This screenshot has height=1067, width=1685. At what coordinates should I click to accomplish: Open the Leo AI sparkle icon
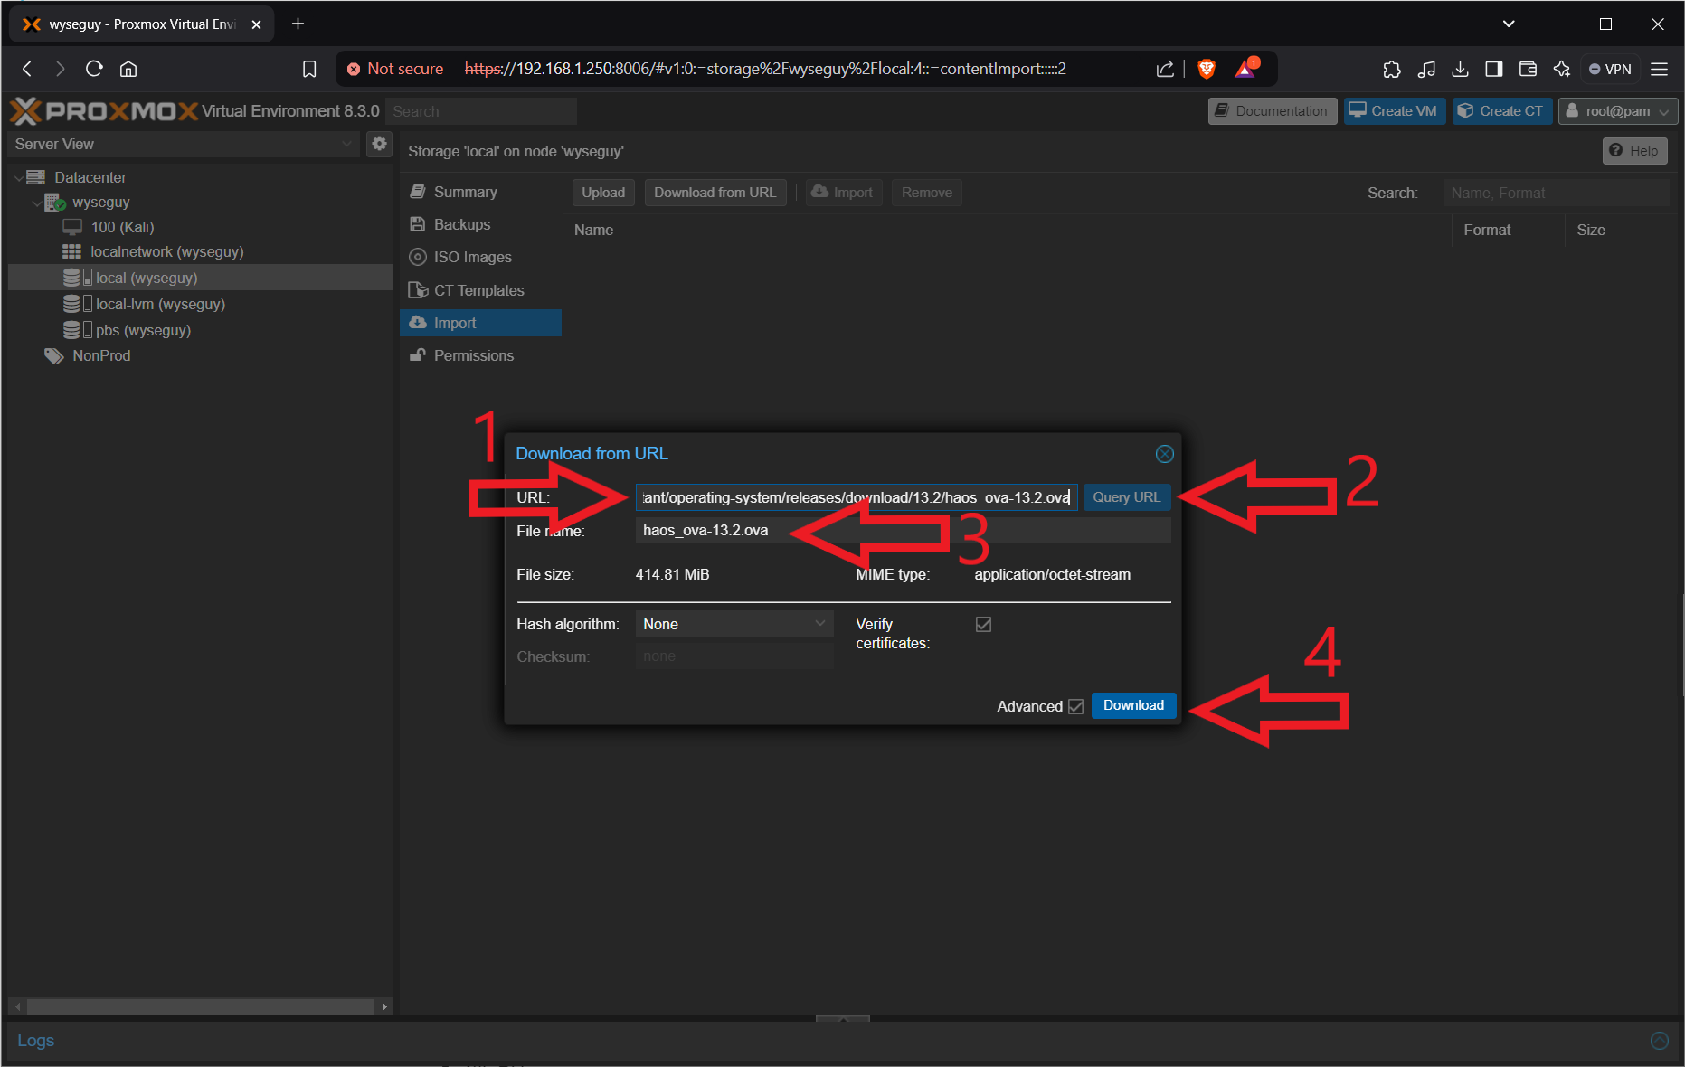coord(1562,69)
